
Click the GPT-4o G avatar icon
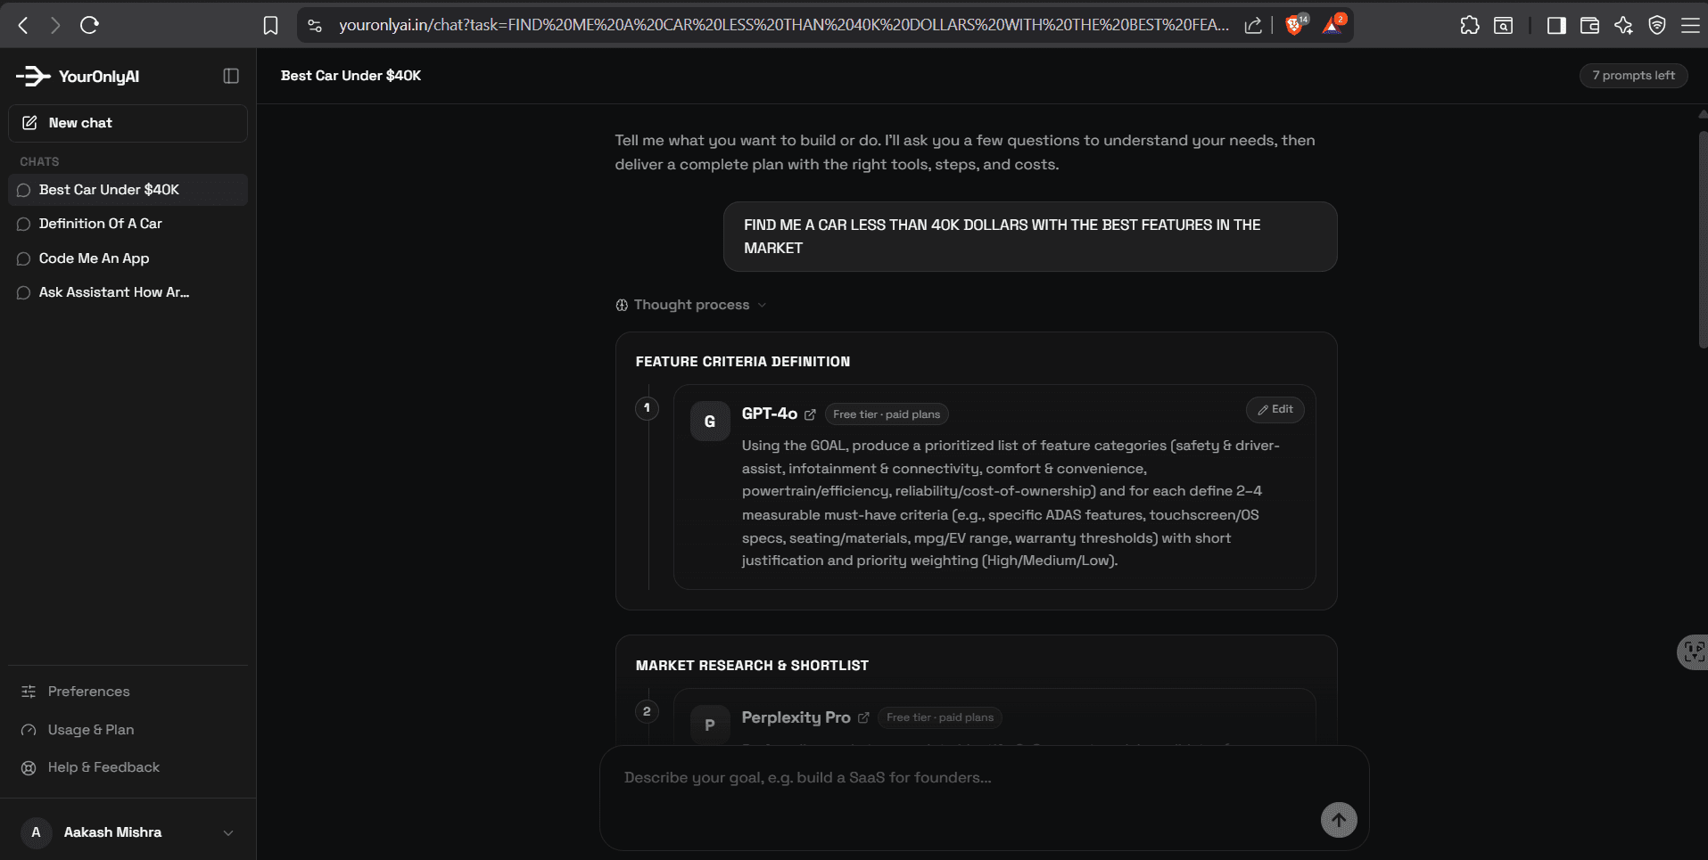click(710, 422)
